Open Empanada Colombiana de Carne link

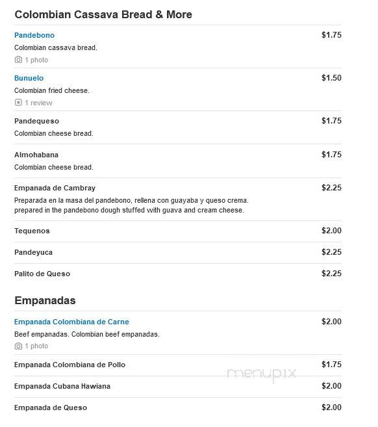click(71, 322)
